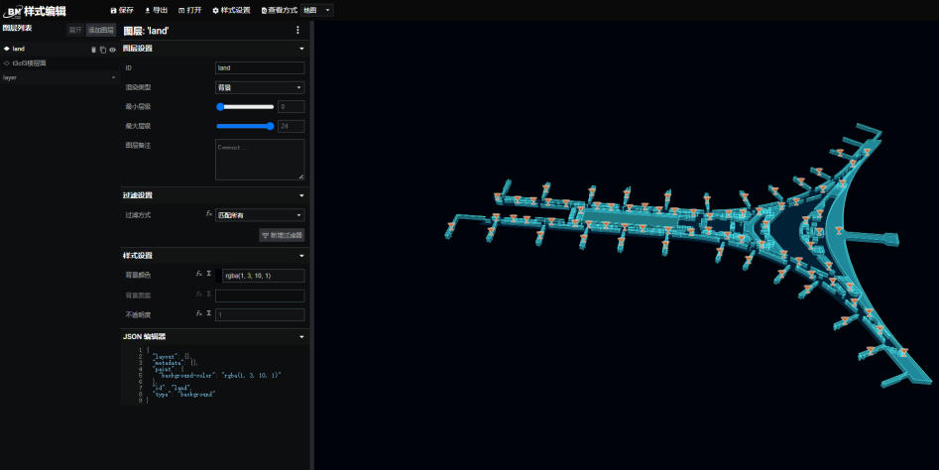
Task: Open 样式设置 style settings with gear icon
Action: [x=231, y=10]
